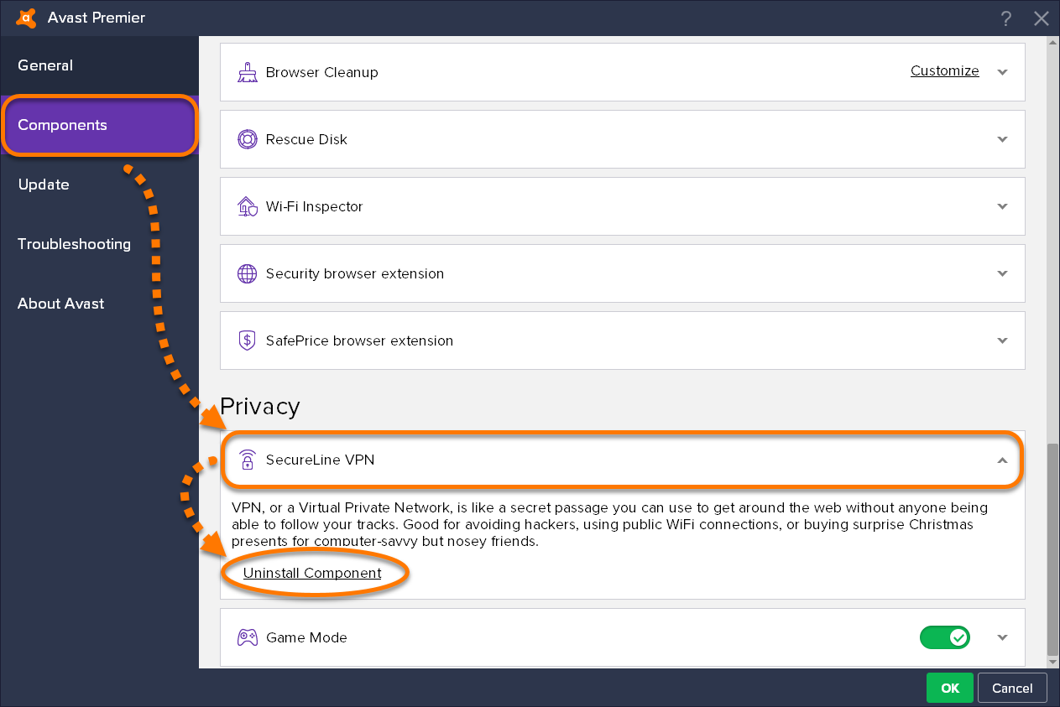The width and height of the screenshot is (1060, 707).
Task: Close the Avast Premier settings window
Action: click(1042, 18)
